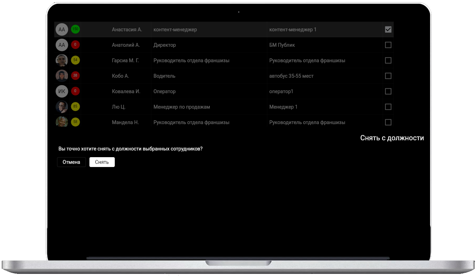Click the red 0 badge beside Анатолий А.
476x276 pixels.
coord(75,45)
